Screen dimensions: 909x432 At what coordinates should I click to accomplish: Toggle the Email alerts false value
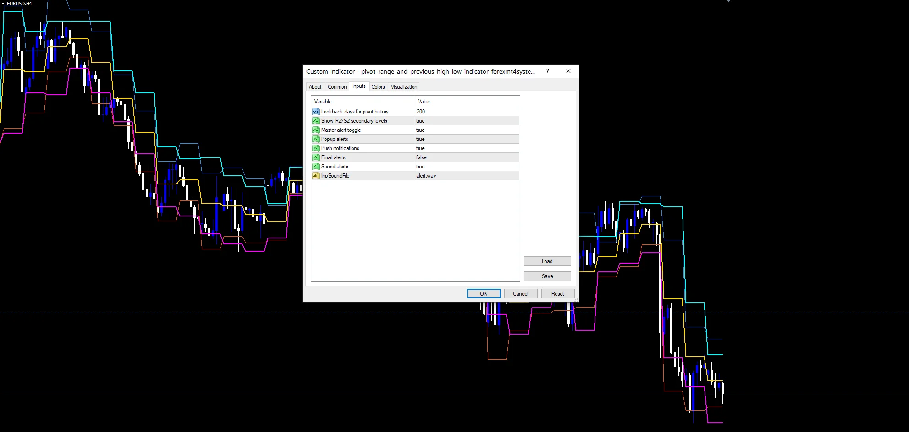[467, 157]
